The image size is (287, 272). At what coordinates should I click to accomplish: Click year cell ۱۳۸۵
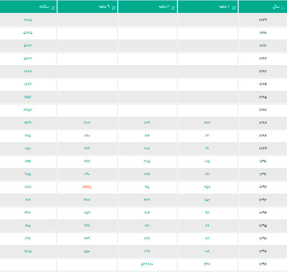(263, 97)
